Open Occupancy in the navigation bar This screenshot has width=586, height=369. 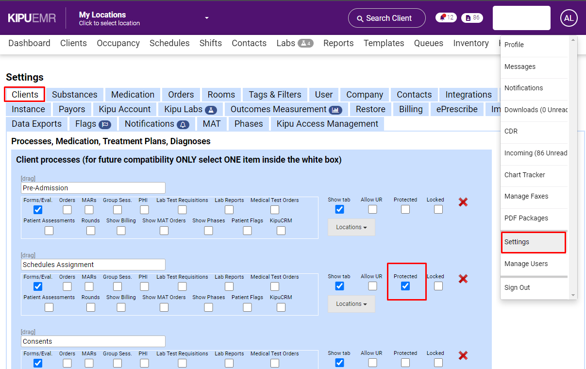[x=118, y=43]
